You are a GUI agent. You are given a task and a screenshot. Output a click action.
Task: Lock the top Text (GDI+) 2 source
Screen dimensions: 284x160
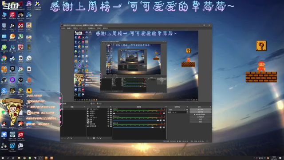(111, 109)
